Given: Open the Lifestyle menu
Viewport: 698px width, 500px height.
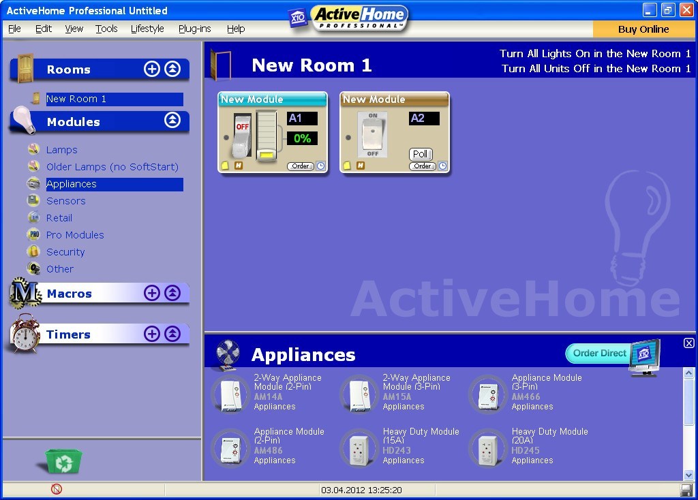Looking at the screenshot, I should [147, 29].
